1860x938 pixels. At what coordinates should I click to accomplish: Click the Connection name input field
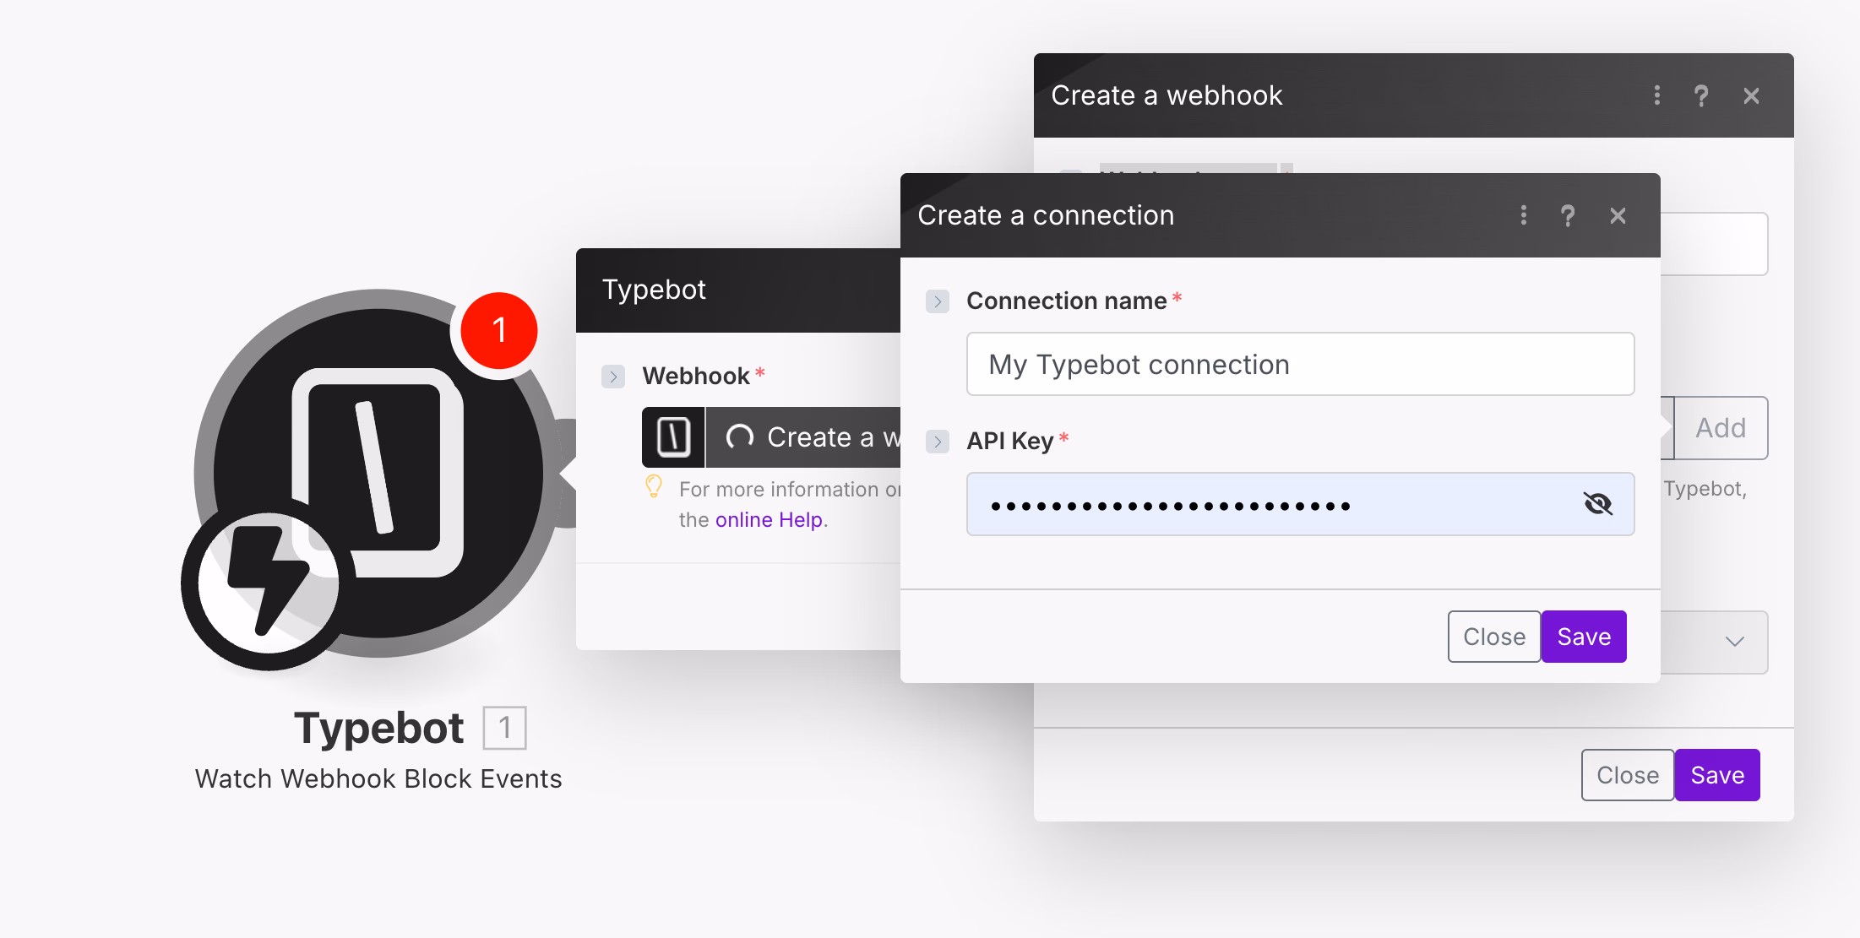coord(1299,365)
